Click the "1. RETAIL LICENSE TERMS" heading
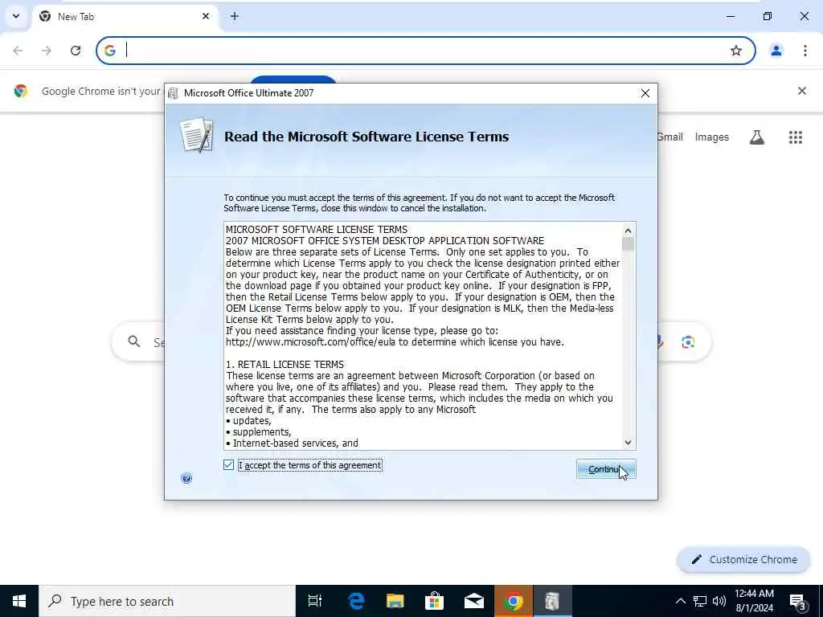This screenshot has height=617, width=823. point(285,365)
